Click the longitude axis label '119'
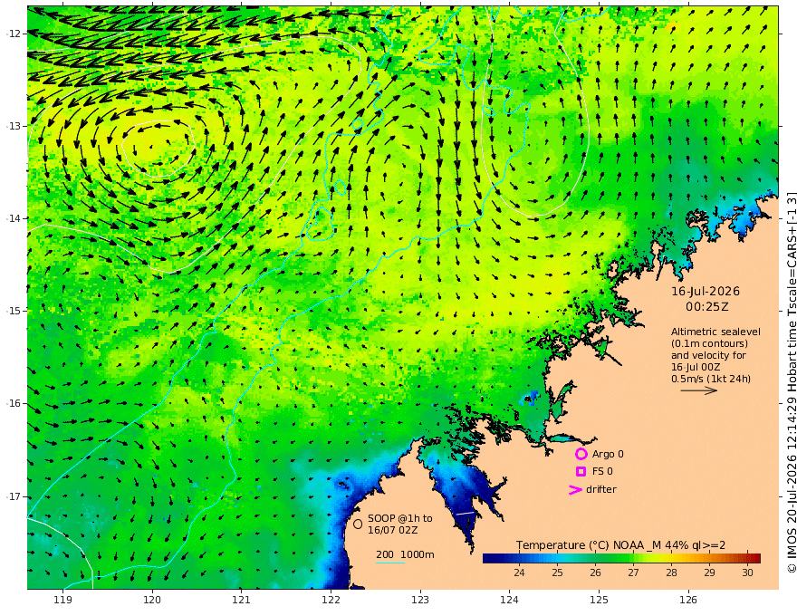The width and height of the screenshot is (797, 616). click(x=62, y=601)
